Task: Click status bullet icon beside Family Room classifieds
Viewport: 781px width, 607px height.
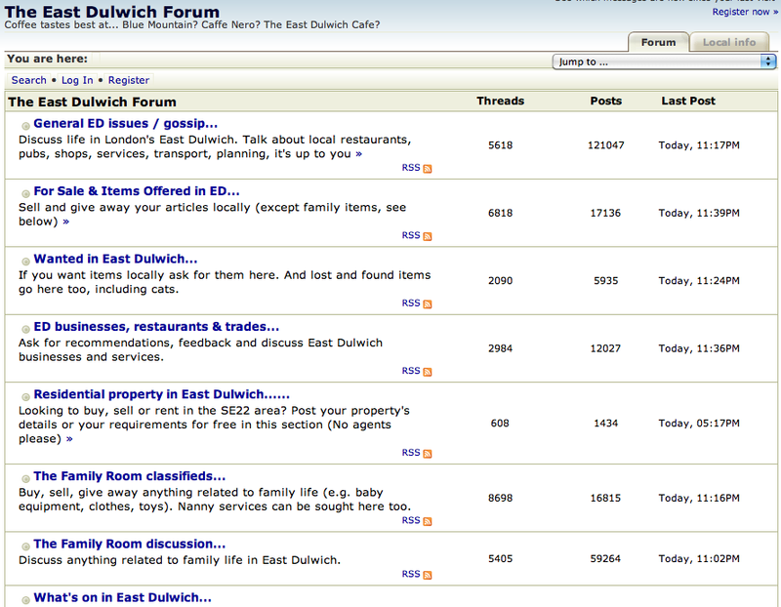Action: 25,478
